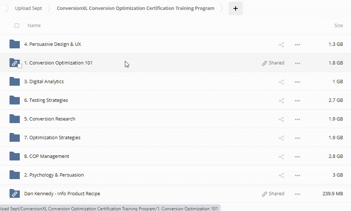Click the plus button beside breadcrumb

coord(235,8)
